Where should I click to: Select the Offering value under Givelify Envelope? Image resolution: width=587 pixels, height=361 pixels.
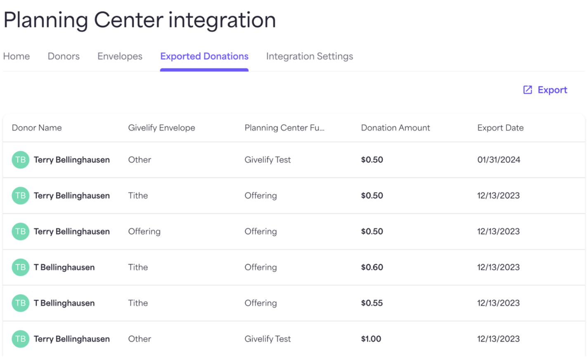pyautogui.click(x=144, y=231)
